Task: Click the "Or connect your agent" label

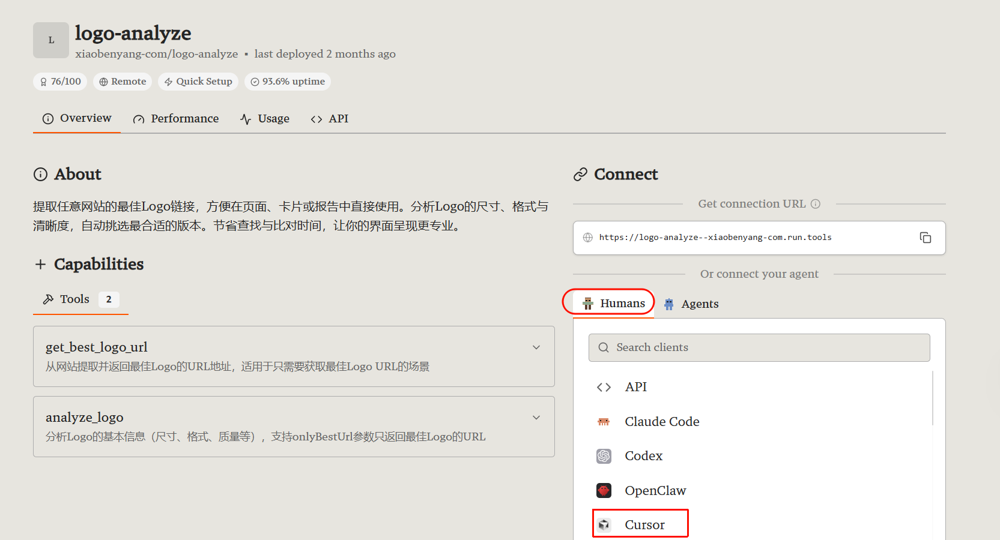Action: click(759, 274)
